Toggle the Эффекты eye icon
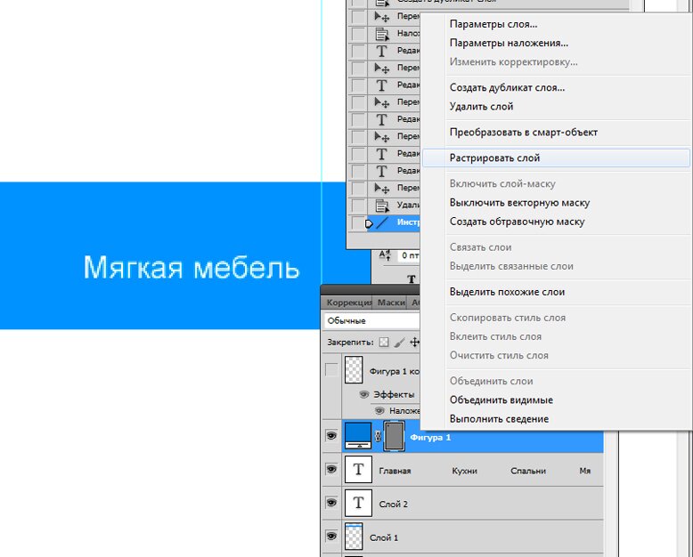693x557 pixels. [364, 394]
